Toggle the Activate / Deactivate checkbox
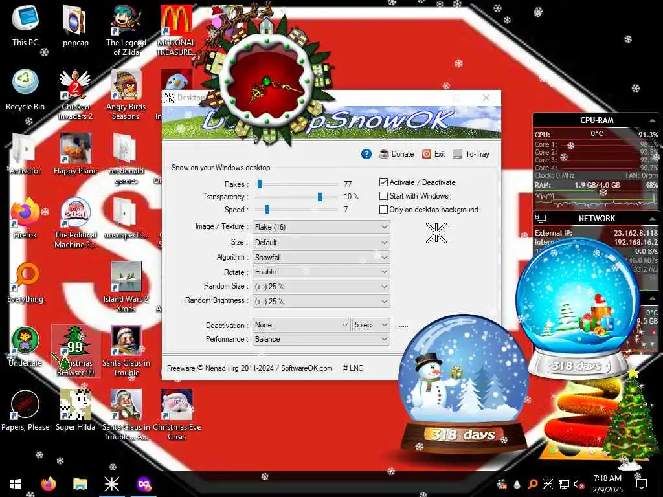Screen dimensions: 663x497 pos(383,182)
